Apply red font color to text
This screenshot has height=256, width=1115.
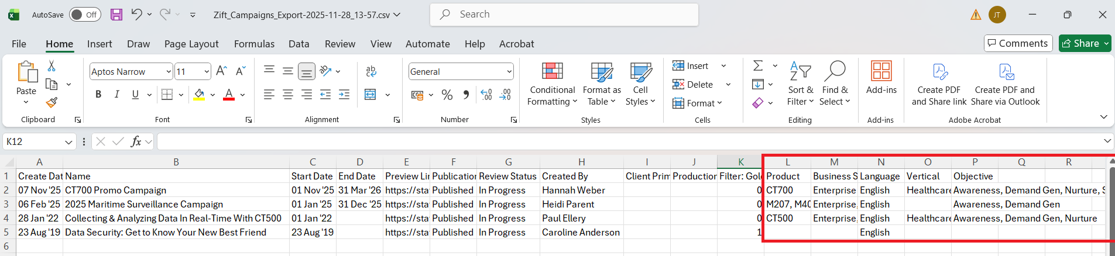click(229, 94)
